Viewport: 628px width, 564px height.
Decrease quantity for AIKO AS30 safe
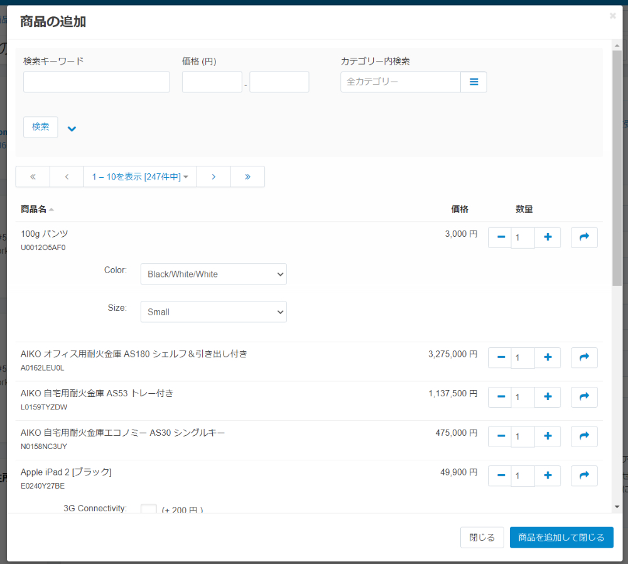tap(501, 437)
